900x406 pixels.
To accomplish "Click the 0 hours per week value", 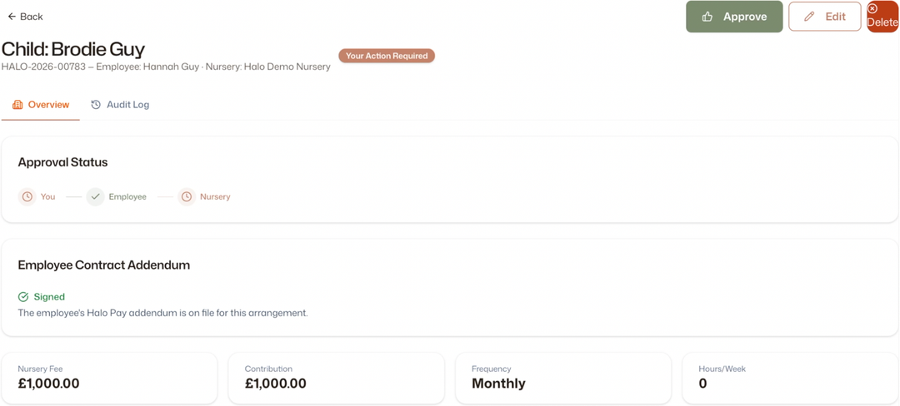I will (702, 384).
